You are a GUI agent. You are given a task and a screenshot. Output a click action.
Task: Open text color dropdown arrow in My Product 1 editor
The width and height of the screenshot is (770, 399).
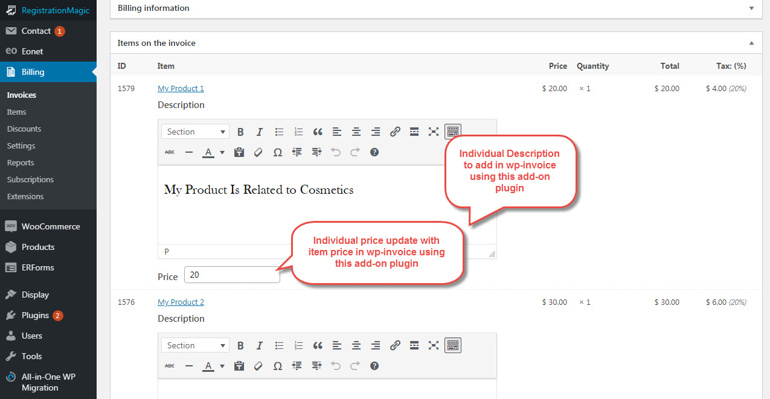[x=222, y=153]
